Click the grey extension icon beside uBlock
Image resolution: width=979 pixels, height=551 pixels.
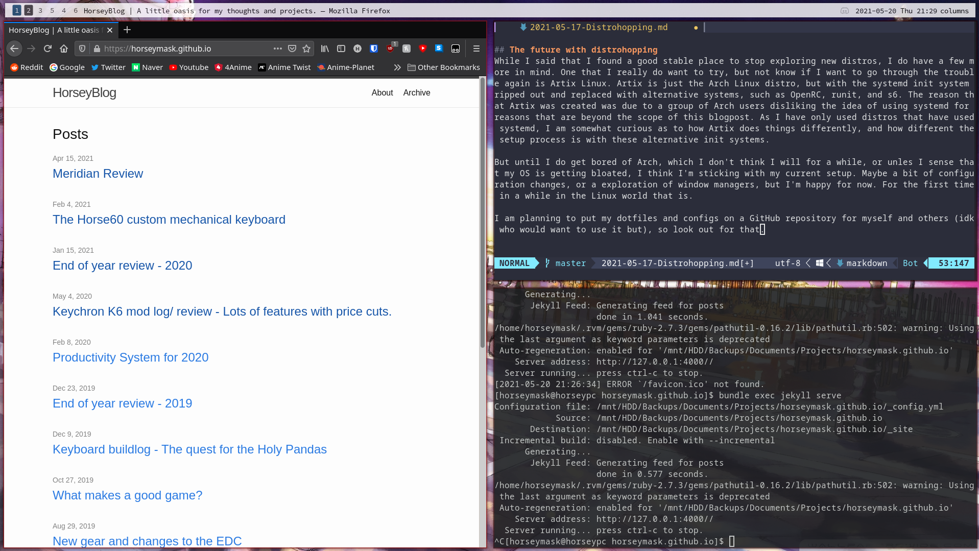pyautogui.click(x=407, y=49)
